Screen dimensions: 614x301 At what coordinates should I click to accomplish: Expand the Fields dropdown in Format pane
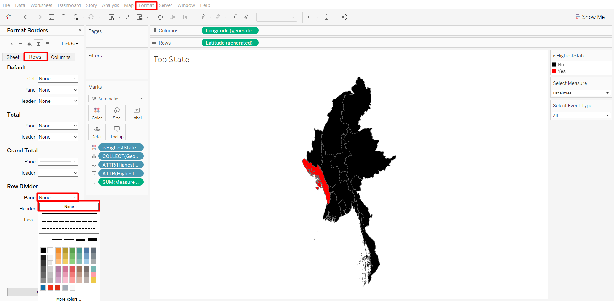click(x=70, y=44)
